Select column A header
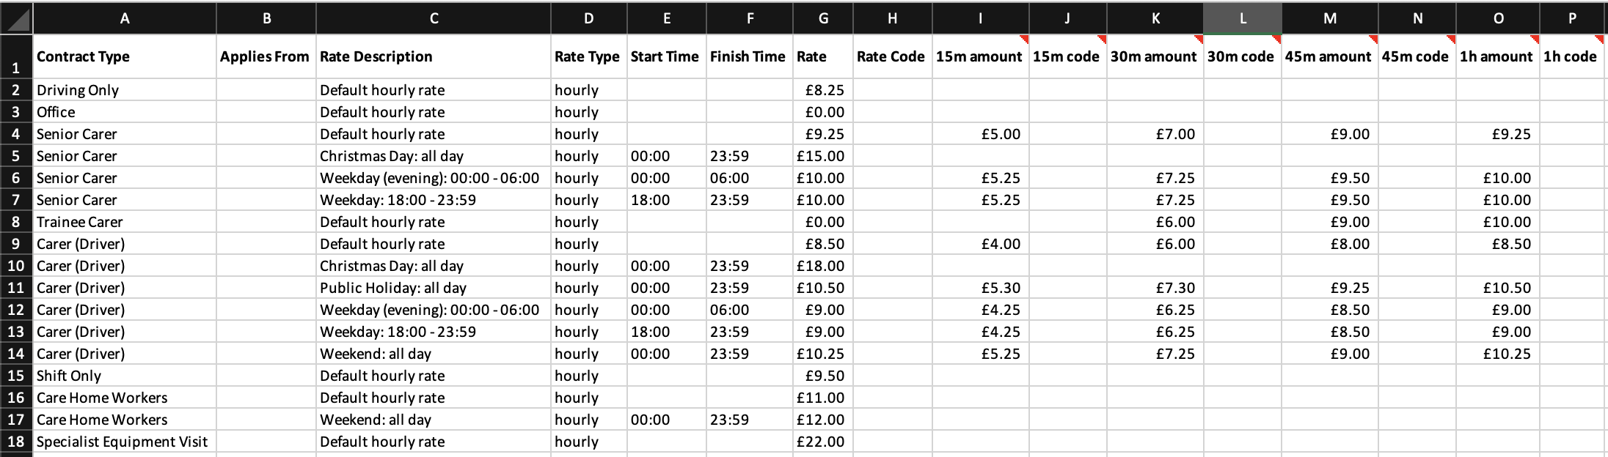This screenshot has width=1608, height=457. coord(125,18)
